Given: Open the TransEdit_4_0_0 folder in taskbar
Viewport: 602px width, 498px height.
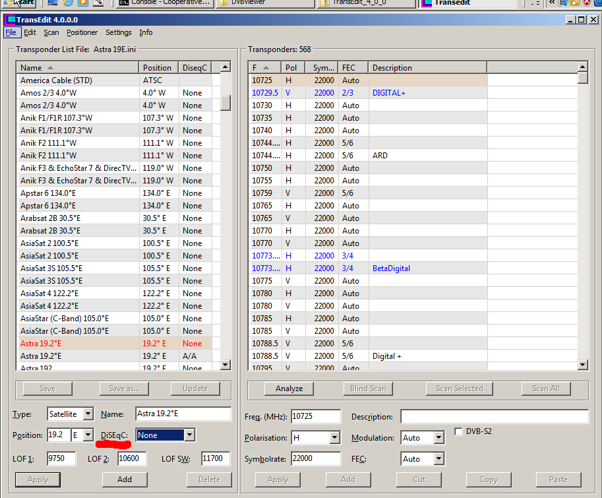Looking at the screenshot, I should pyautogui.click(x=365, y=3).
